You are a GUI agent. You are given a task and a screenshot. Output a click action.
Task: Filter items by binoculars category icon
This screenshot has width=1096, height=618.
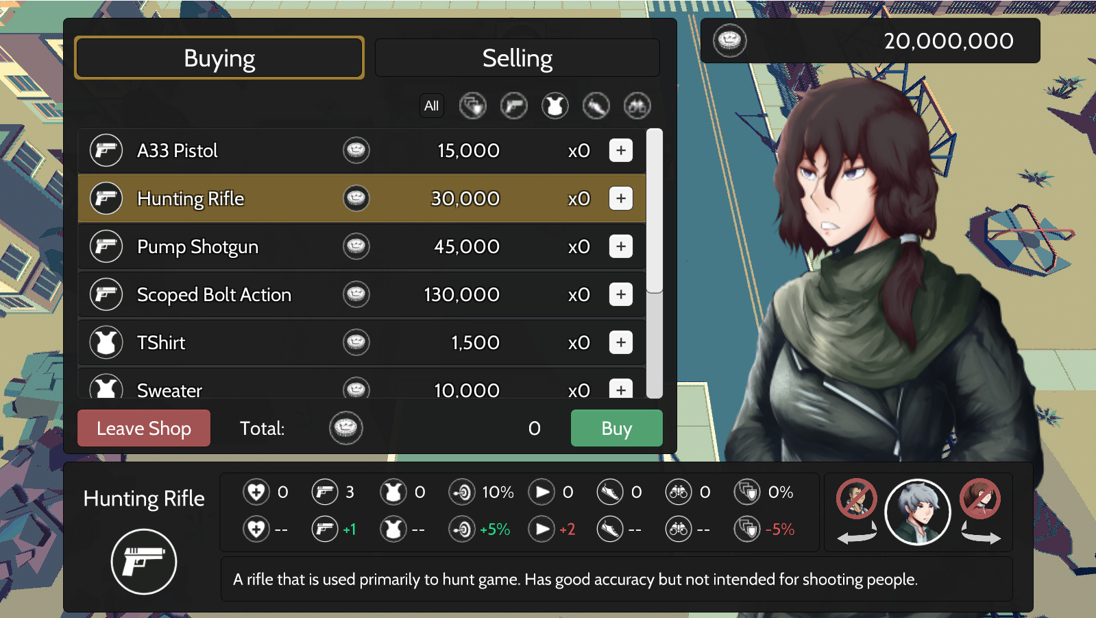pyautogui.click(x=637, y=106)
